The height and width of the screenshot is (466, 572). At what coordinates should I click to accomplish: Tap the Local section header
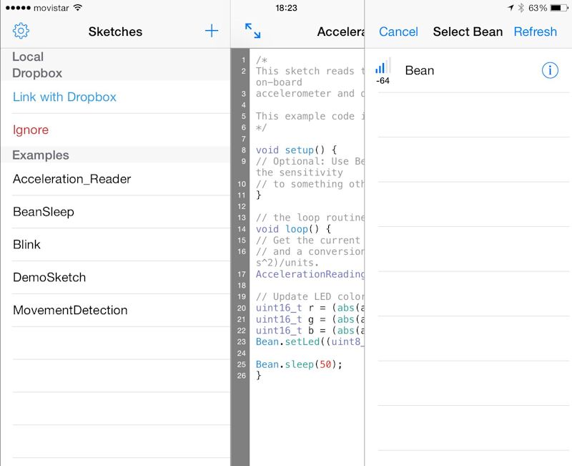click(28, 57)
